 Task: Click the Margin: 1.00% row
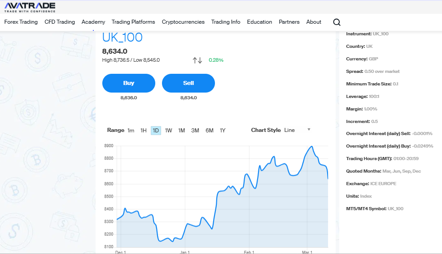pos(362,109)
